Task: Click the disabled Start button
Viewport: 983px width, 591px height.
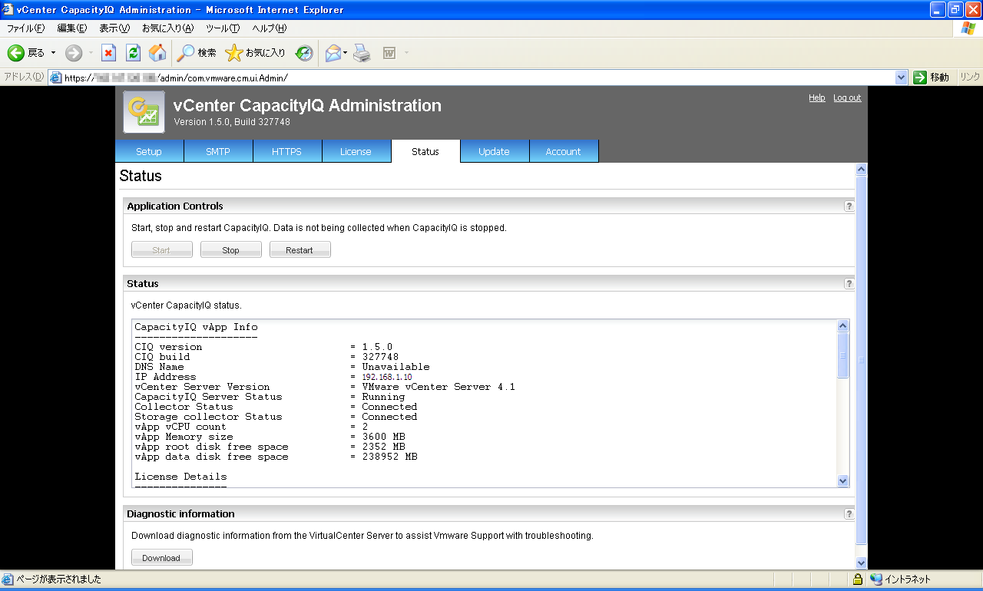Action: (162, 250)
